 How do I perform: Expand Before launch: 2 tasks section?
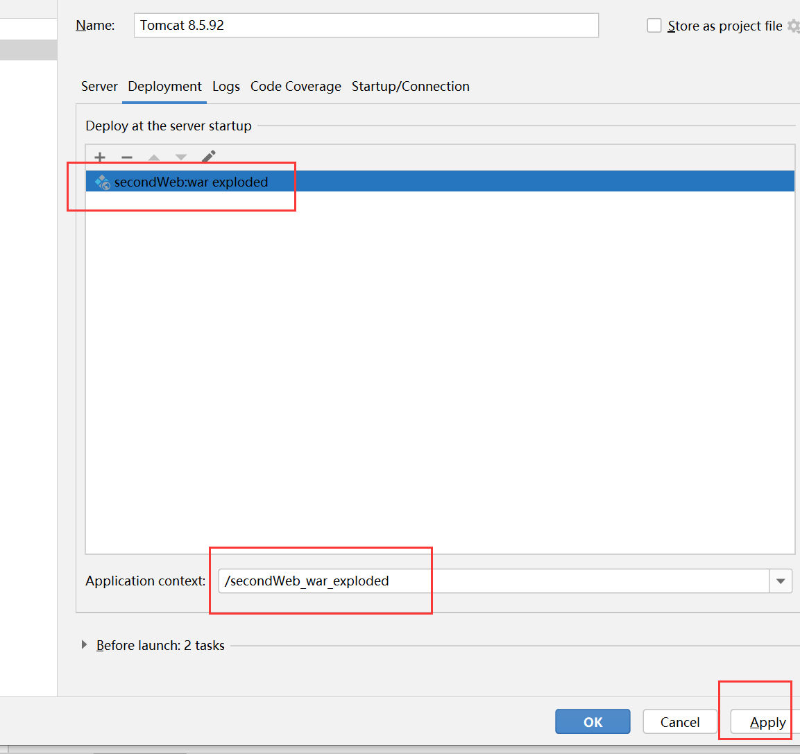click(84, 645)
